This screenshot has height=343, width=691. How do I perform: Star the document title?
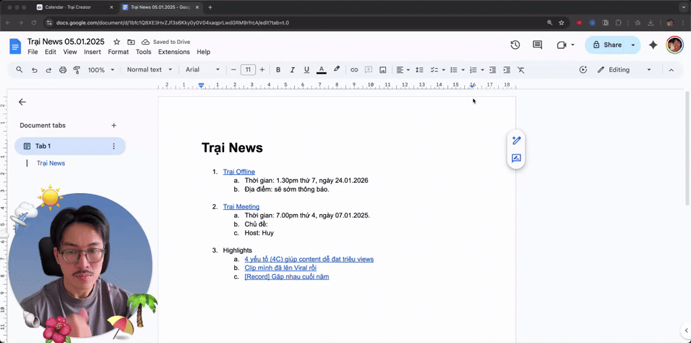pos(117,42)
